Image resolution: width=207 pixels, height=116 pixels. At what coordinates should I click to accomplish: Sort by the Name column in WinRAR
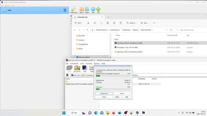(x=68, y=79)
